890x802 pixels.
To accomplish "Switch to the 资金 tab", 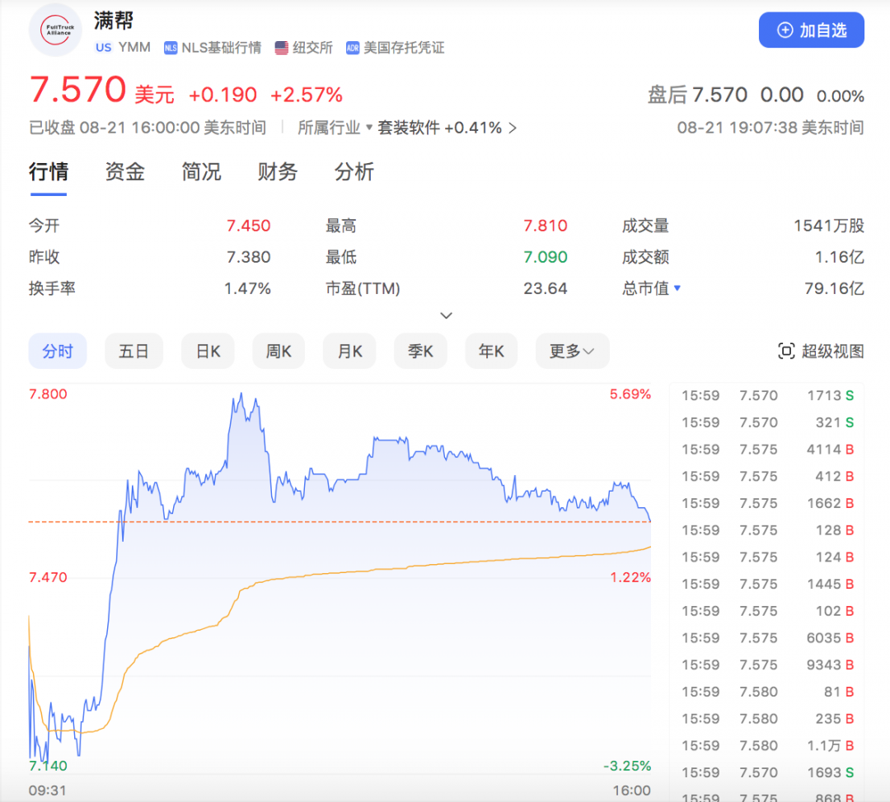I will [x=124, y=172].
